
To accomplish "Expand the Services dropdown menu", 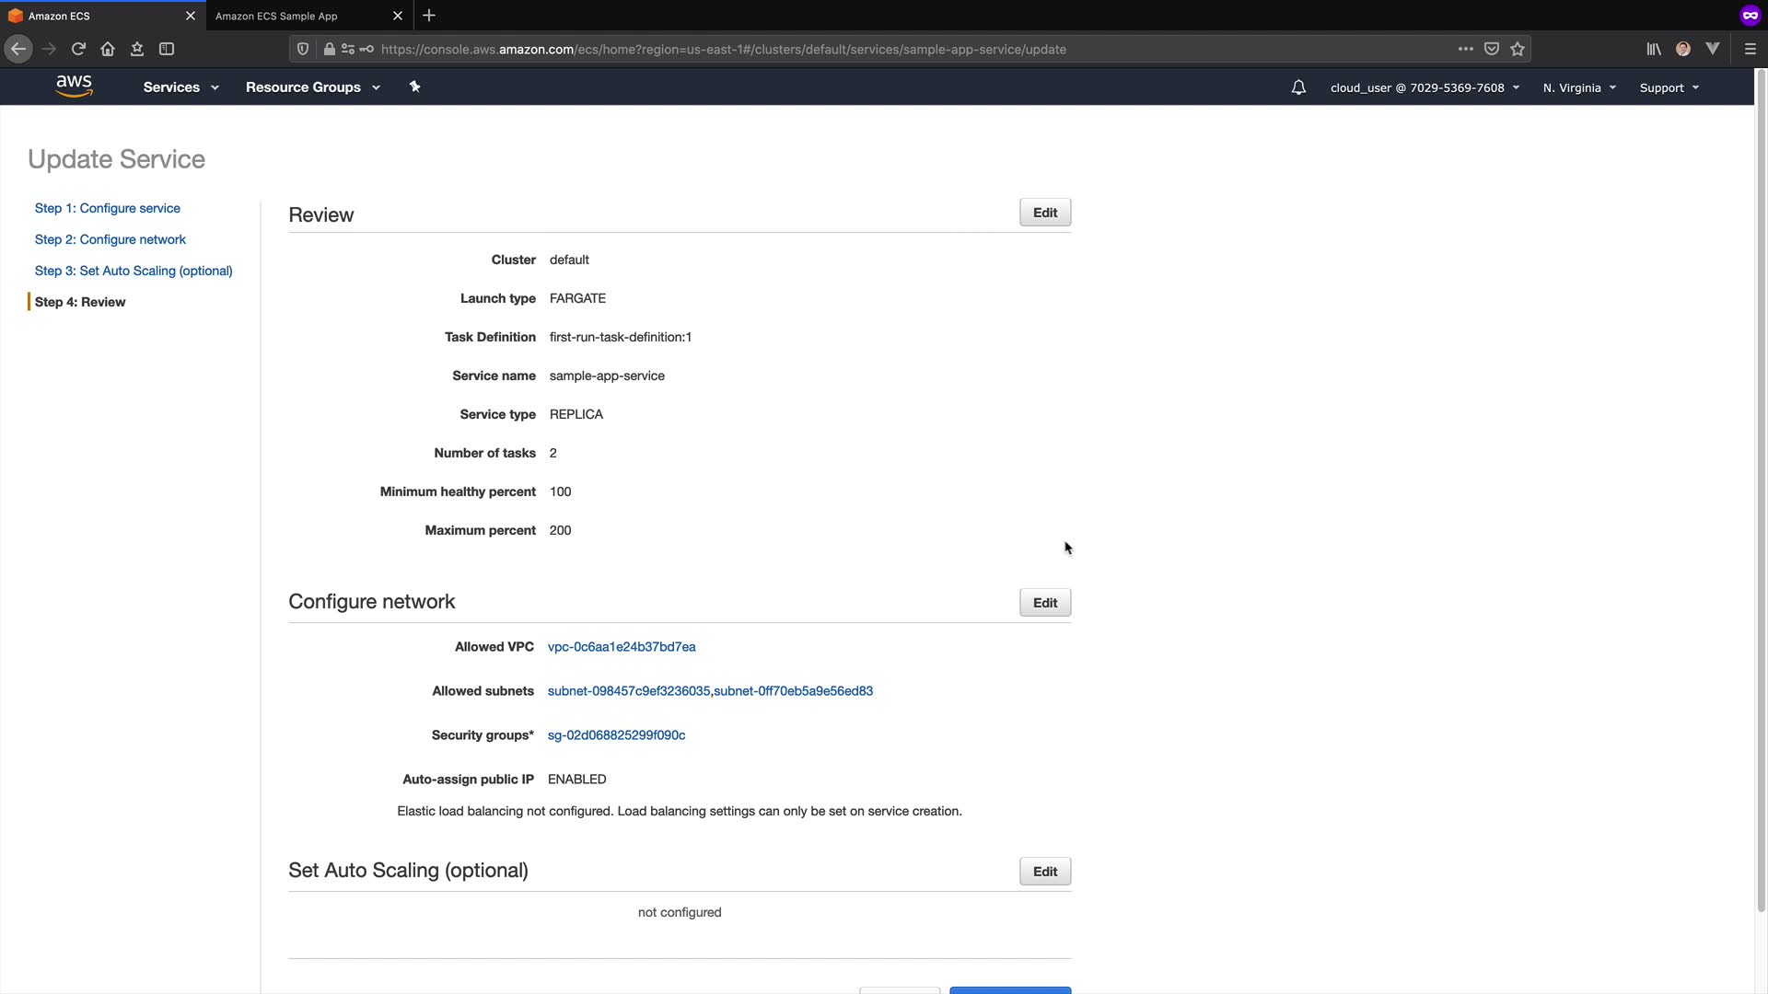I will point(180,87).
